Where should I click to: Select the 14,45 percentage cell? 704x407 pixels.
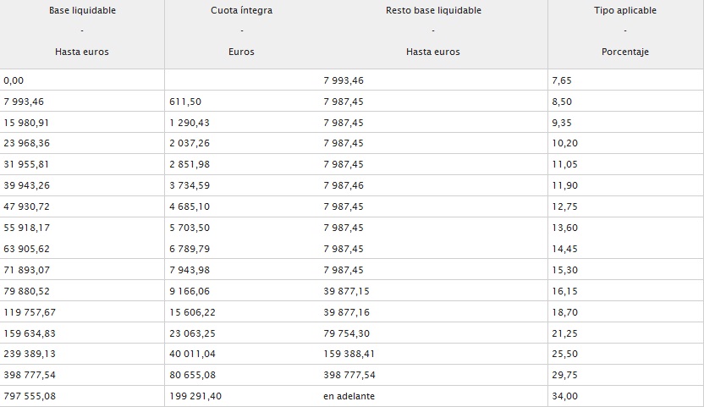click(x=625, y=249)
